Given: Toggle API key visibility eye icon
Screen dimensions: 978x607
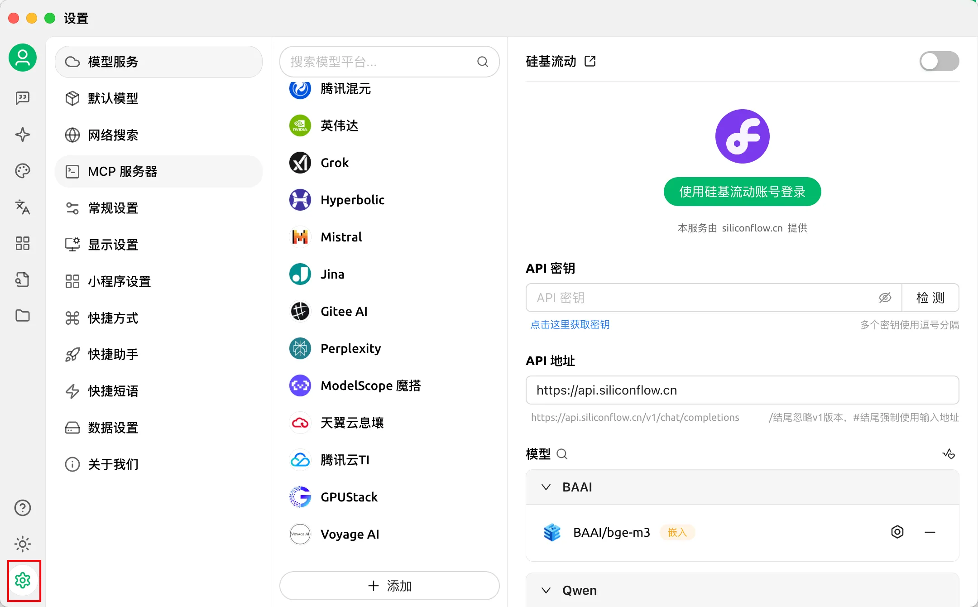Looking at the screenshot, I should (x=885, y=298).
